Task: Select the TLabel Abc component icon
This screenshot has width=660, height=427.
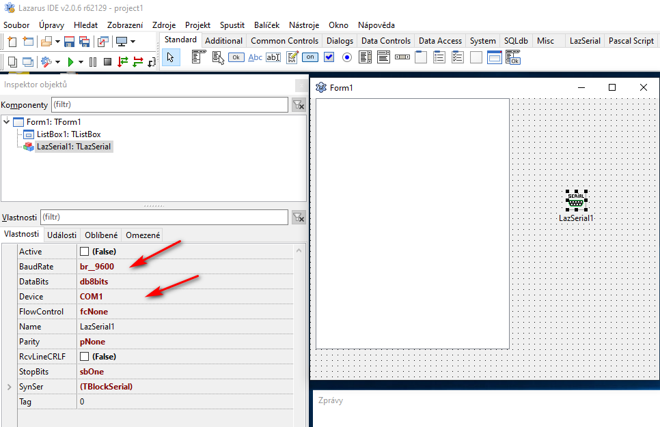Action: [x=255, y=57]
